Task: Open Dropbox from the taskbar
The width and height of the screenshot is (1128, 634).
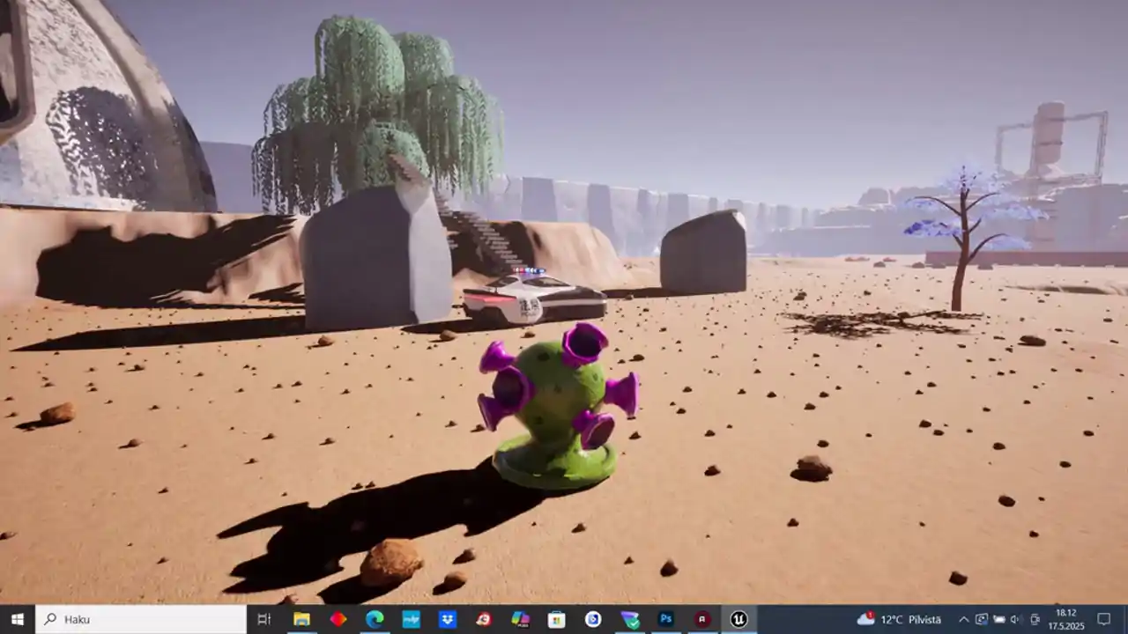Action: 447,619
